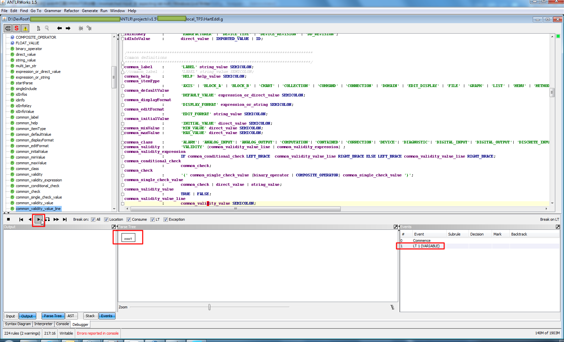Toggle the syntax diagram view icon

click(8, 28)
